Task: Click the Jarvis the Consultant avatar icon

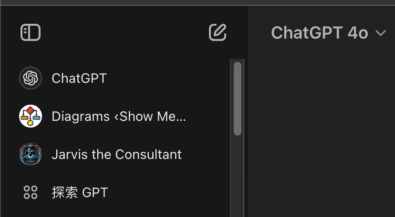Action: [x=31, y=154]
